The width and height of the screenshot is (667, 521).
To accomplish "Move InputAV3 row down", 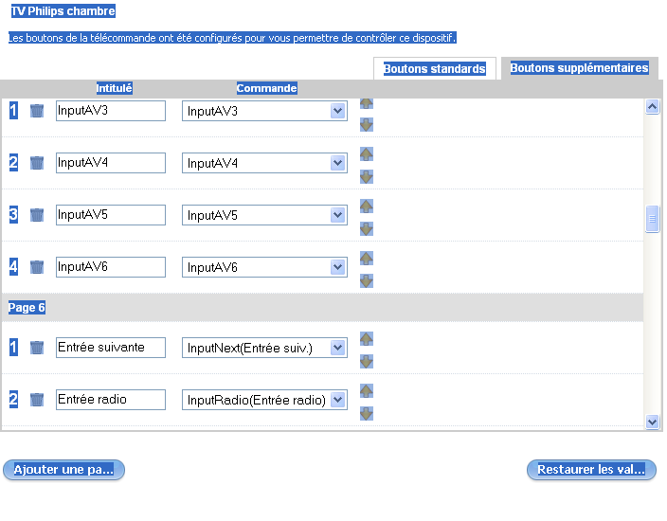I will click(x=367, y=124).
